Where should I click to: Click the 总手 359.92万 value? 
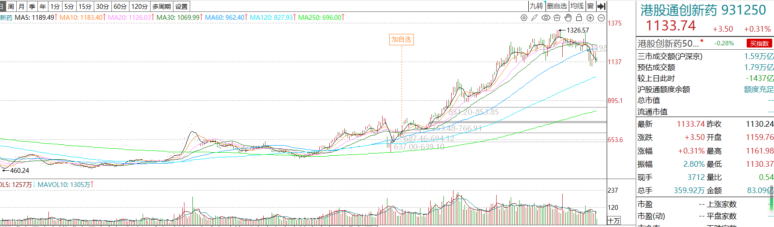point(689,190)
